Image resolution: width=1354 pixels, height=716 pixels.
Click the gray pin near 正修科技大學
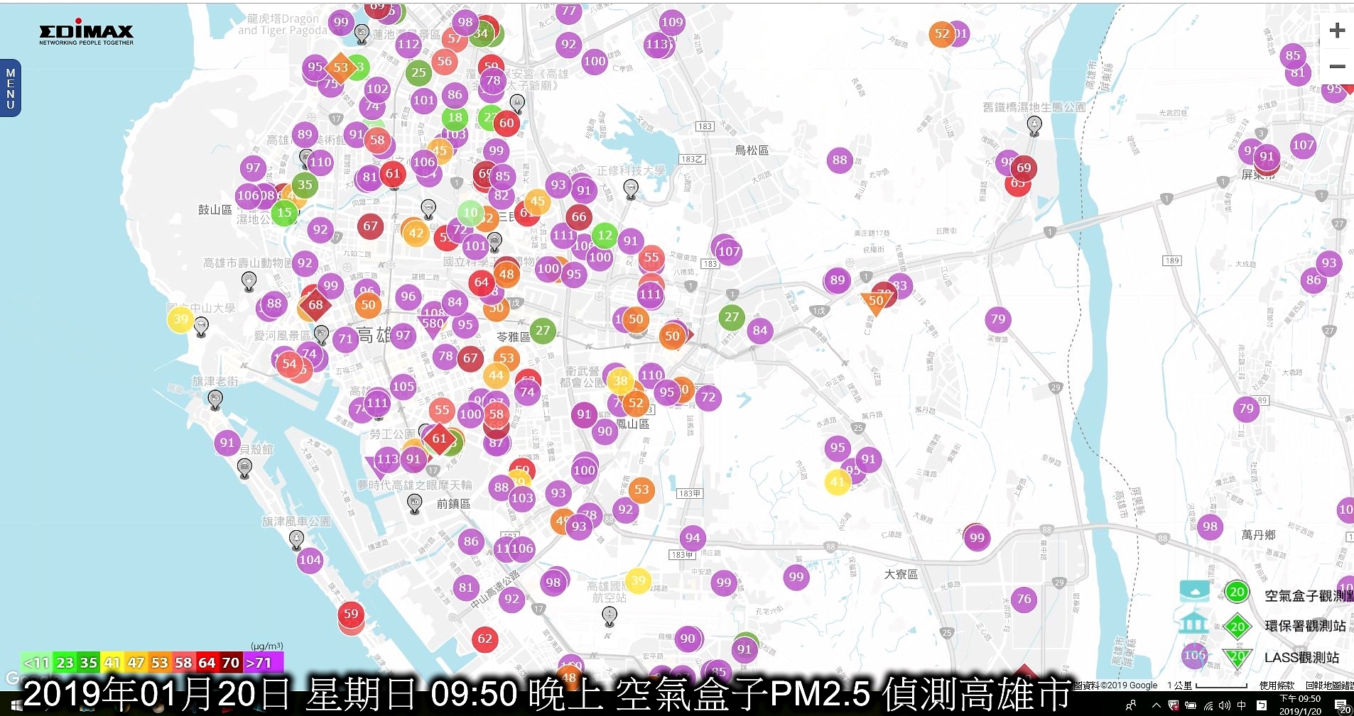coord(631,189)
